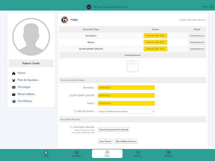215x161 pixels.
Task: Tap the Reserve plus icon in bottom bar
Action: point(138,152)
